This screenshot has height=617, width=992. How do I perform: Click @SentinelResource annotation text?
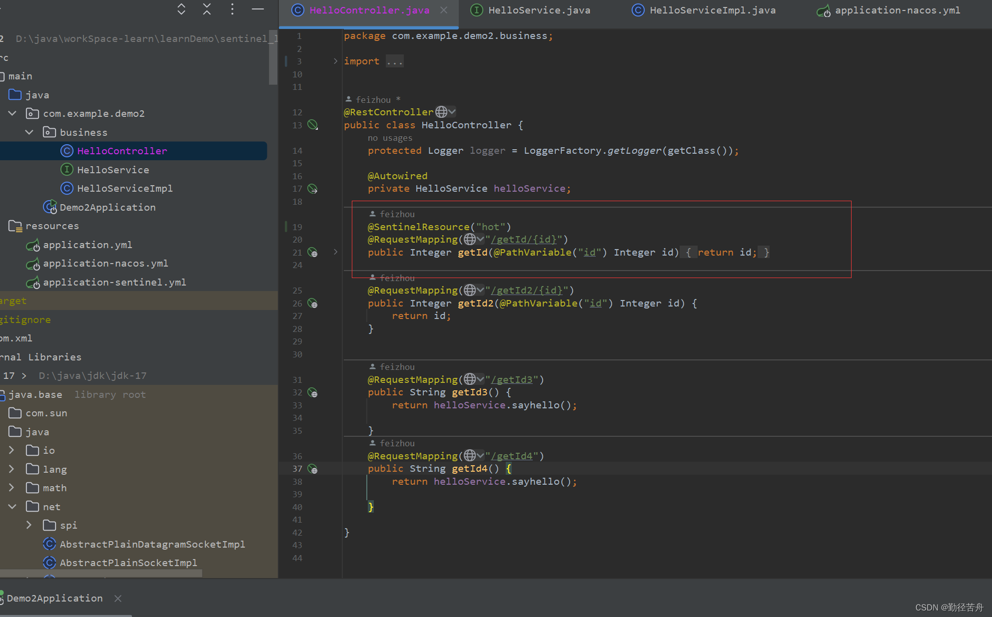[419, 227]
